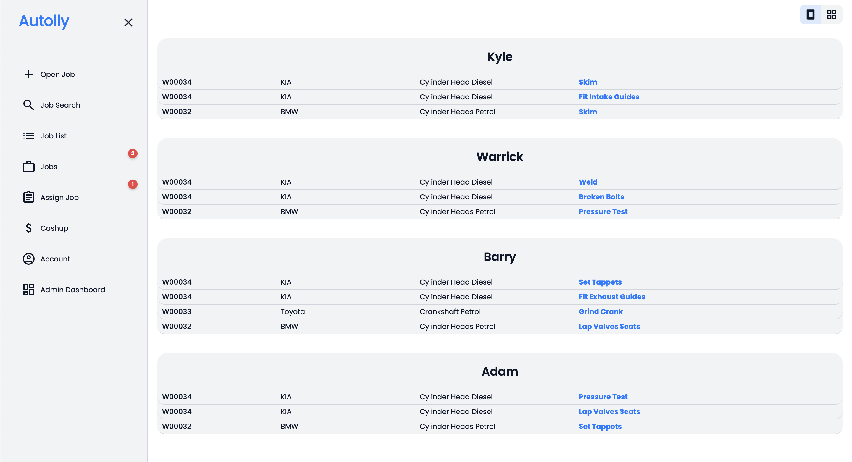This screenshot has width=852, height=462.
Task: Switch to single-column view layout
Action: click(810, 14)
